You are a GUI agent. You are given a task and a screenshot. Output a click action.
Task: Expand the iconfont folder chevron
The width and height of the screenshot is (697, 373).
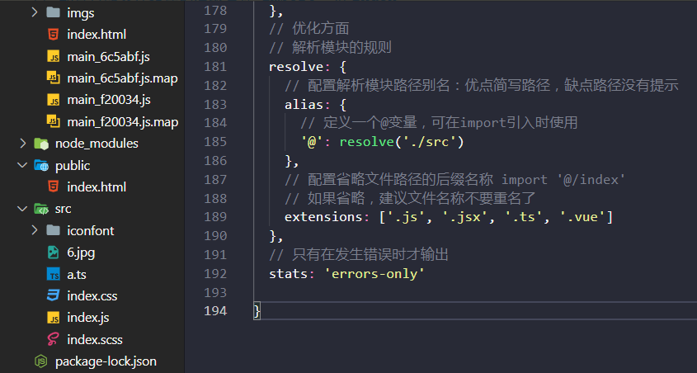(35, 230)
